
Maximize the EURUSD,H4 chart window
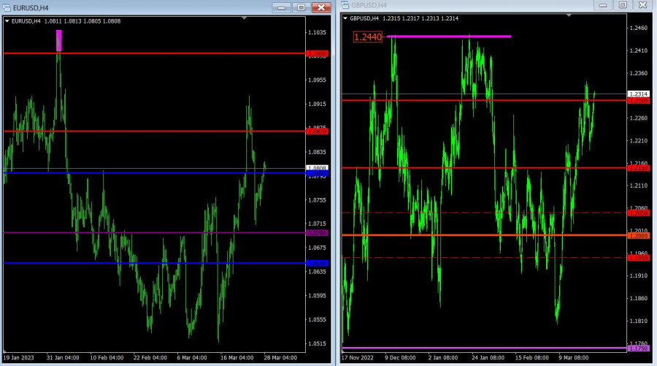(x=301, y=7)
